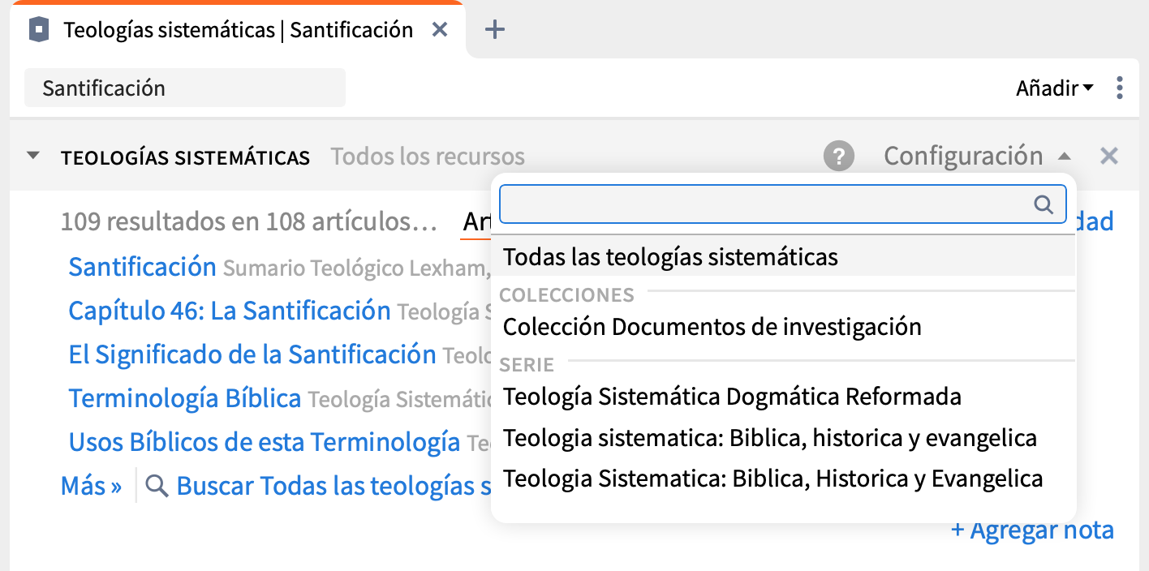Click Buscar Todas las teologías link
Image resolution: width=1149 pixels, height=571 pixels.
pos(334,486)
